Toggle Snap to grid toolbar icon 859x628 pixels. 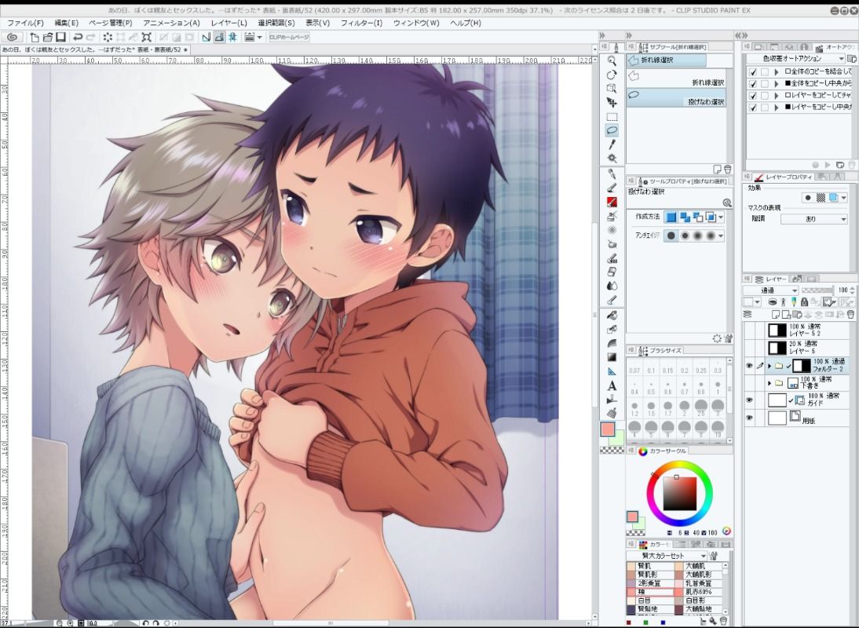(x=233, y=37)
